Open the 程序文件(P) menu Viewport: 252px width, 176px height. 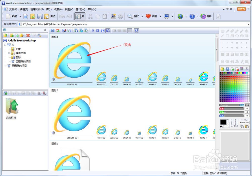[37, 9]
